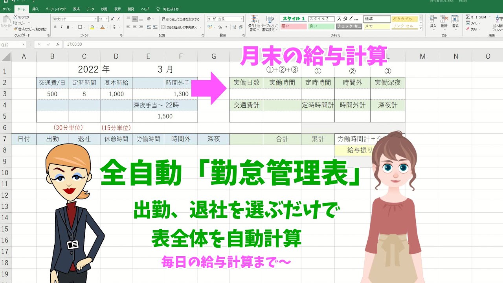Toggle middle vertical alignment
Image resolution: width=503 pixels, height=283 pixels.
[x=134, y=19]
